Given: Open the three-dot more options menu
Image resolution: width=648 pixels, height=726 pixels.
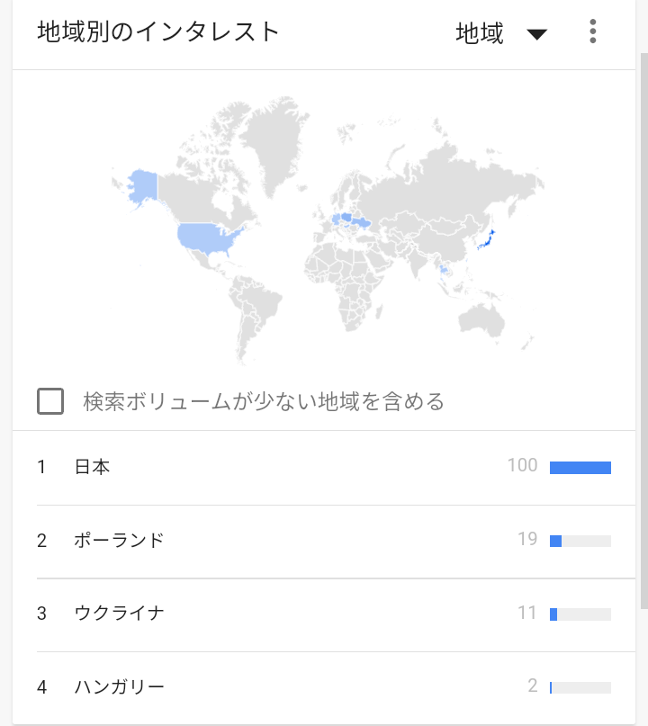Looking at the screenshot, I should point(592,32).
